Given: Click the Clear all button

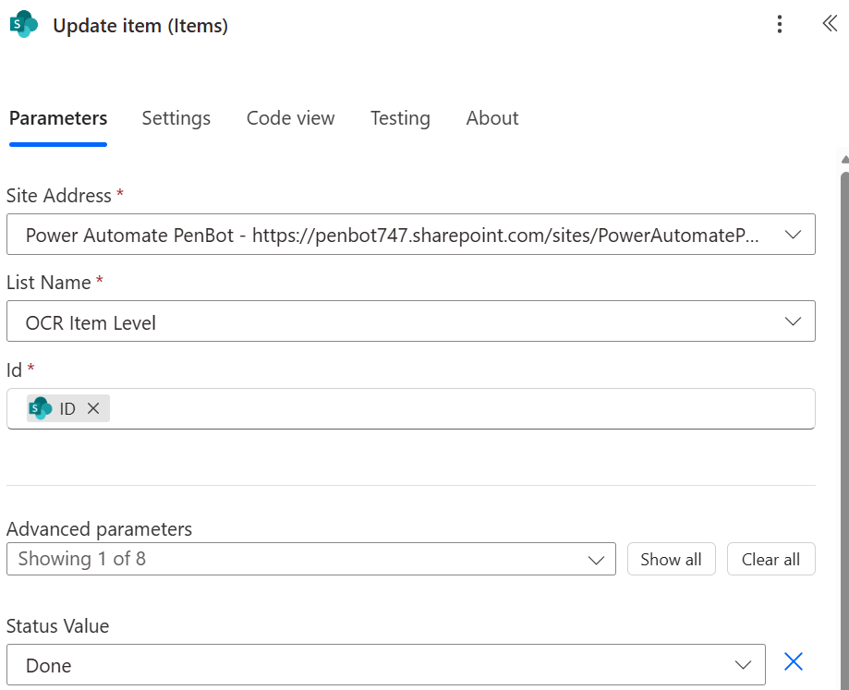Looking at the screenshot, I should pos(770,559).
